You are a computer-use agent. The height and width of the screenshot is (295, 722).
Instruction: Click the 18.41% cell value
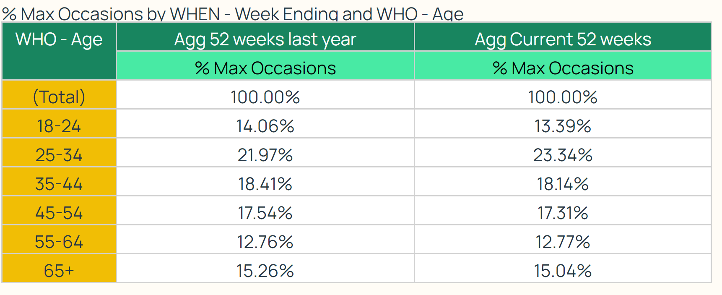265,184
